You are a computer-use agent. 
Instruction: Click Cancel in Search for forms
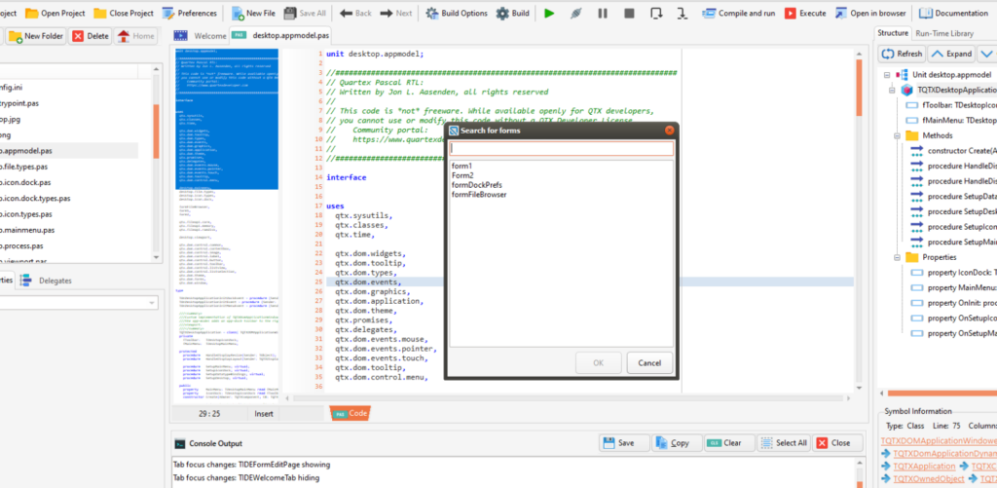click(649, 363)
